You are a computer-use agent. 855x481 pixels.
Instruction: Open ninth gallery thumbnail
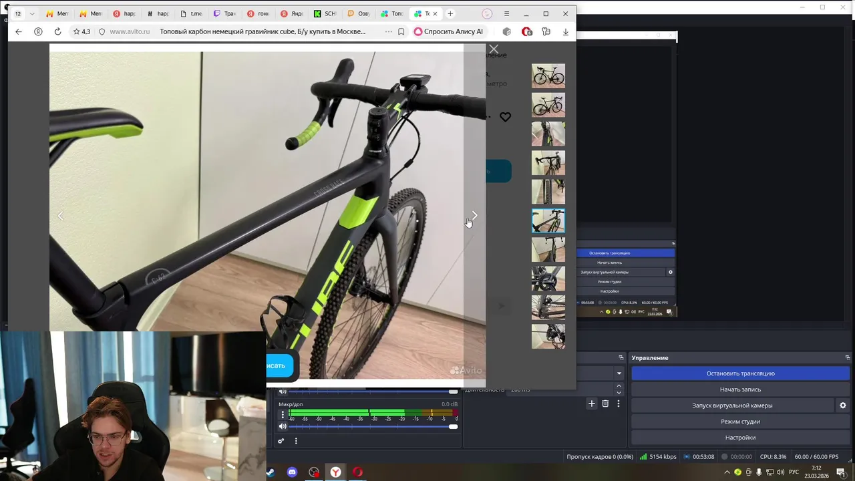click(x=548, y=307)
